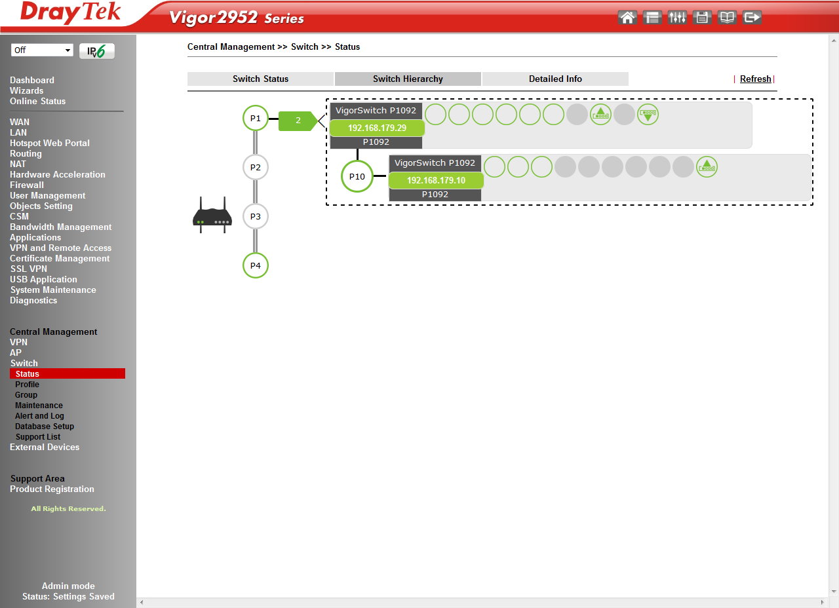Click downlink port icon on switch 192.168.179.29
The image size is (839, 608).
click(648, 115)
